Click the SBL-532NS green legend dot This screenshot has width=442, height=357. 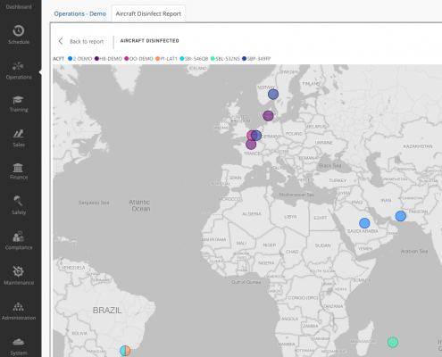click(x=213, y=59)
